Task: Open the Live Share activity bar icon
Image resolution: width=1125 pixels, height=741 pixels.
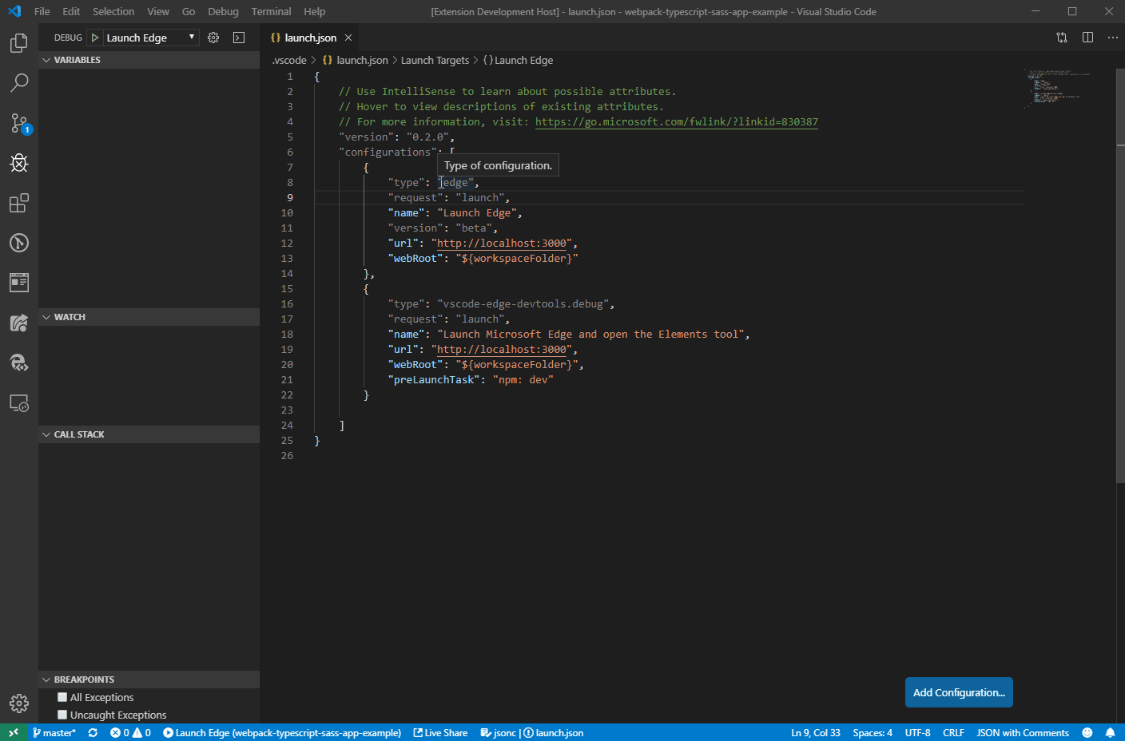Action: pos(18,323)
